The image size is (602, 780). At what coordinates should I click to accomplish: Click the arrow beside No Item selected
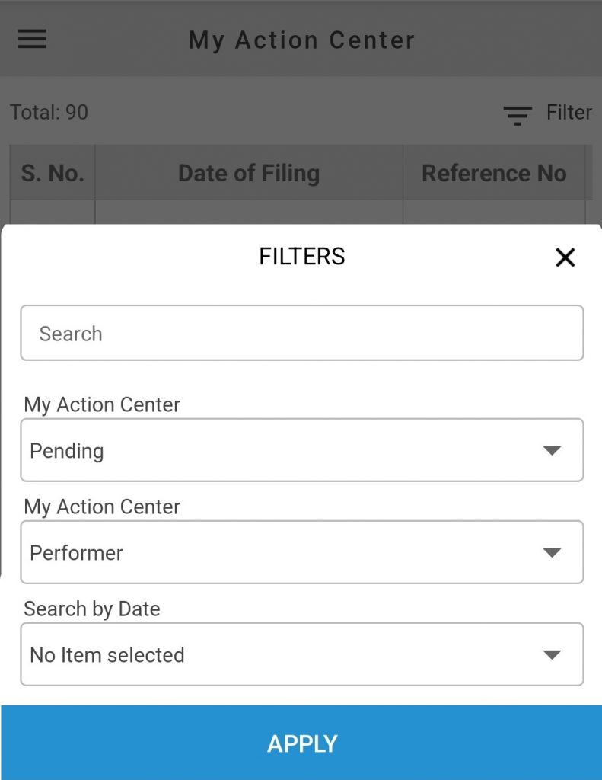[x=552, y=654]
